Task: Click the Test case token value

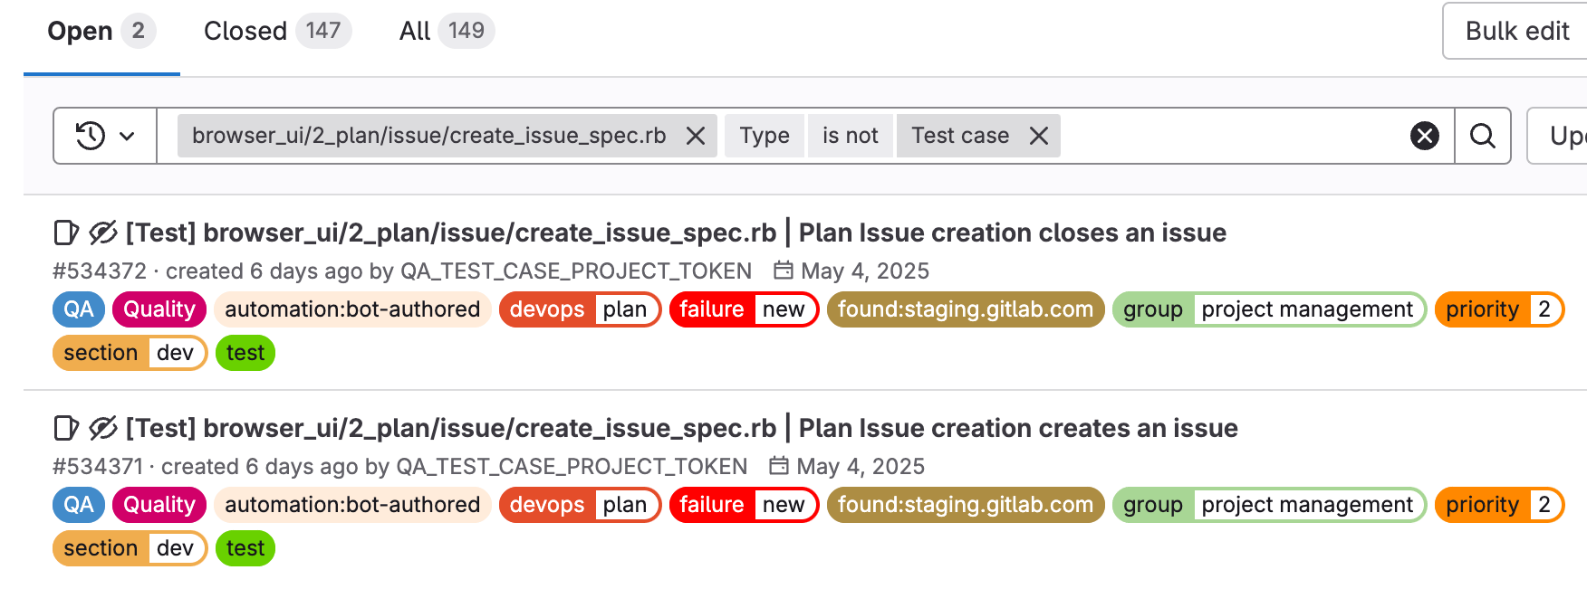Action: (960, 136)
